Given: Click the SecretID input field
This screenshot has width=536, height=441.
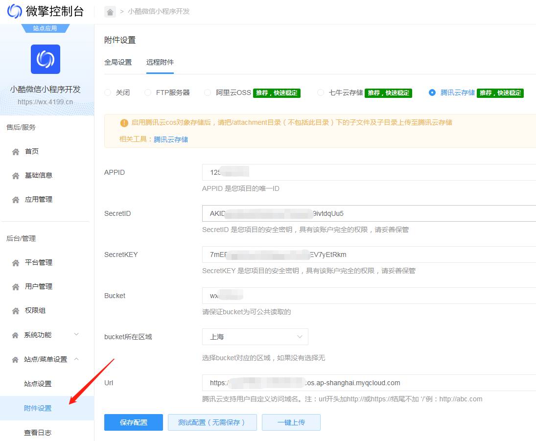Looking at the screenshot, I should tap(369, 213).
